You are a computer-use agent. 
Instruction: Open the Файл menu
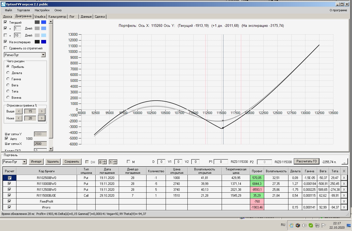coord(8,10)
